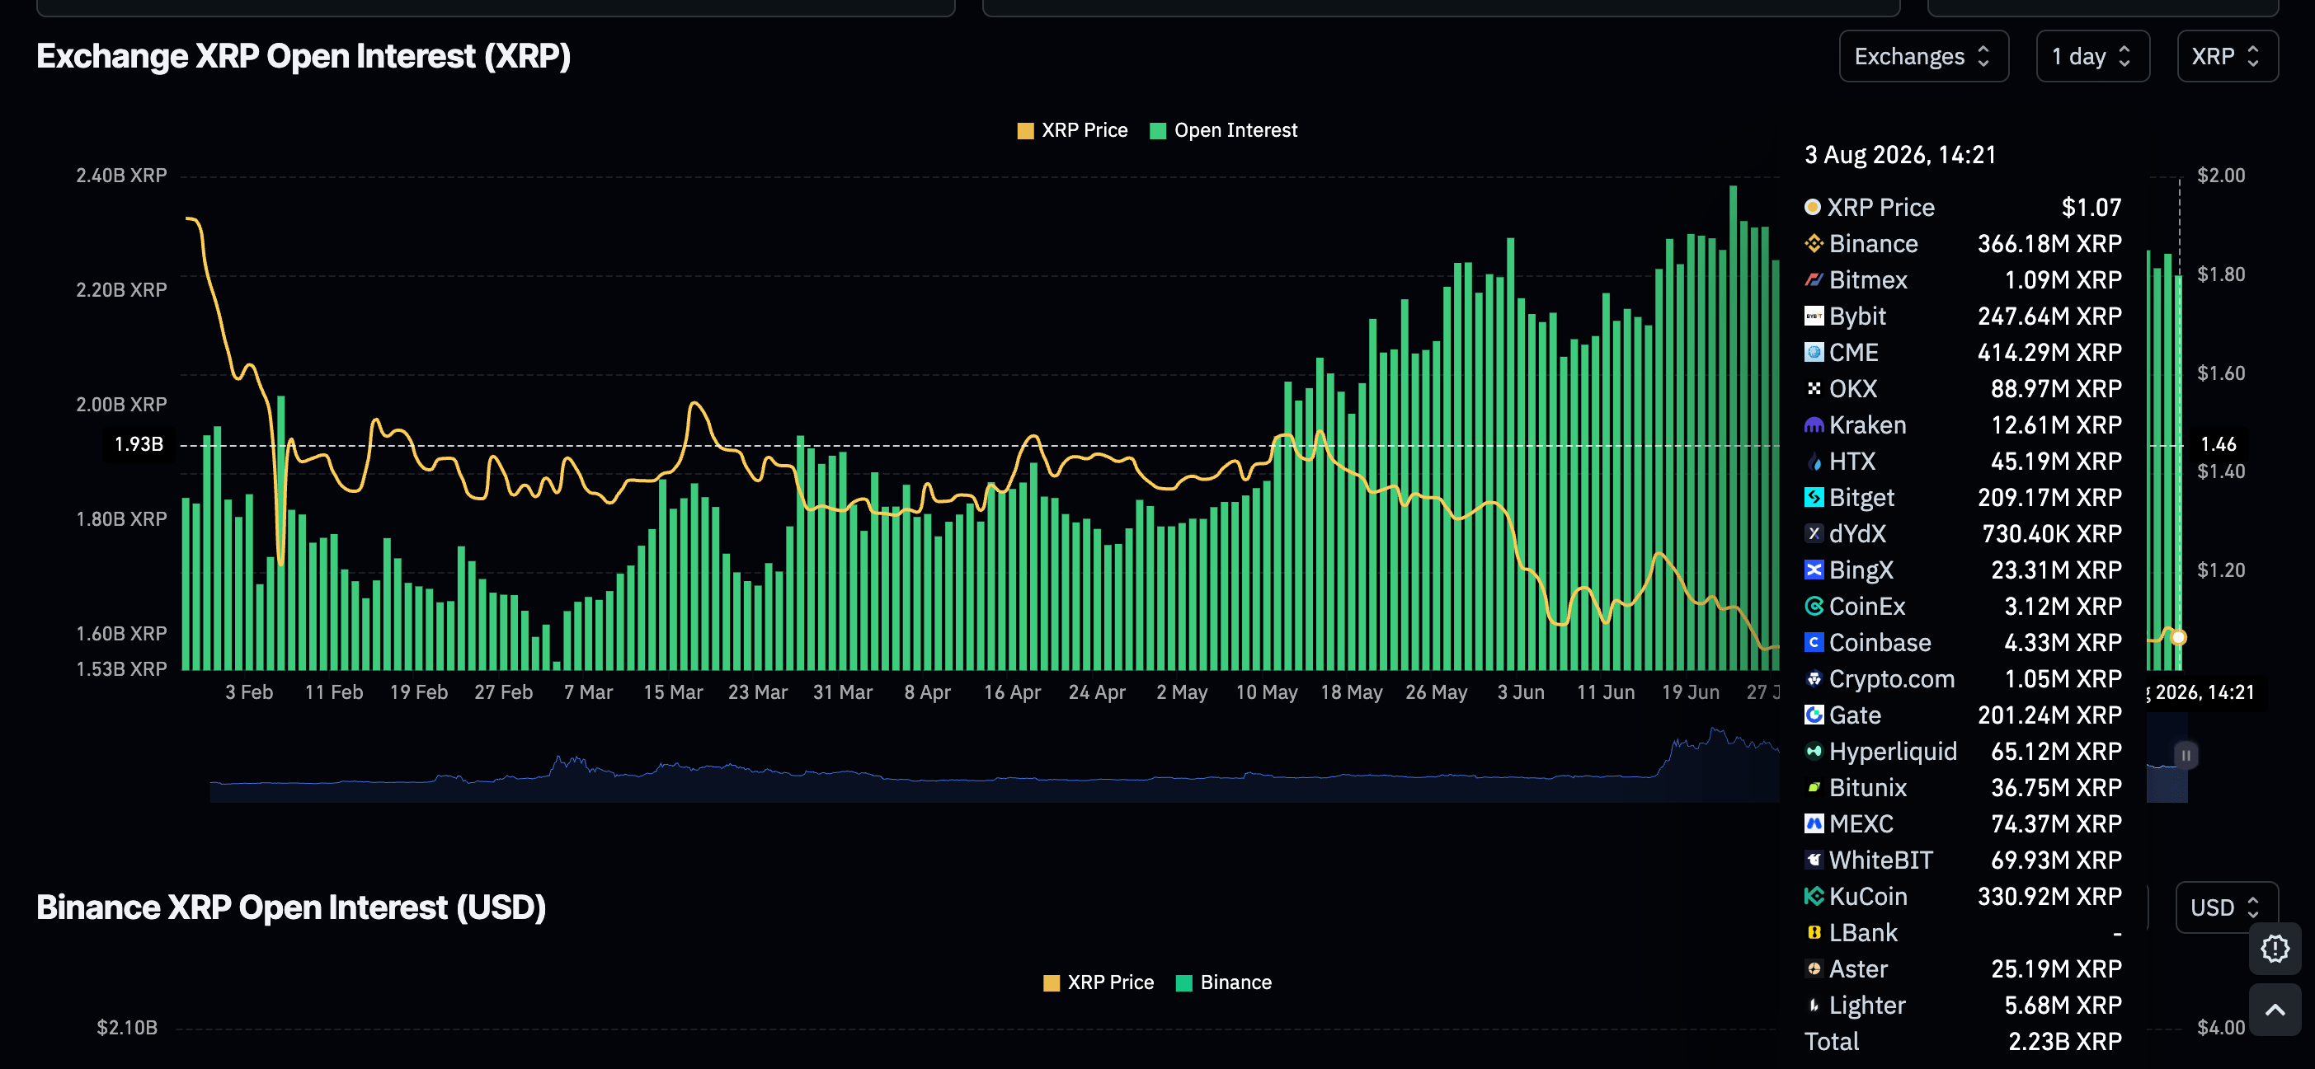Click the Coinbase logo icon
The image size is (2315, 1069).
1814,642
